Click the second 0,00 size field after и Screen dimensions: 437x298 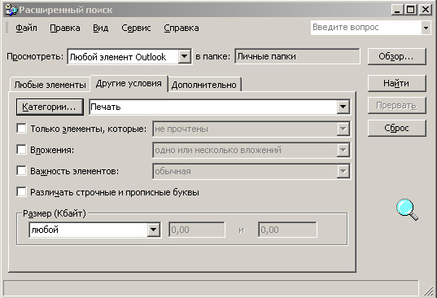287,230
